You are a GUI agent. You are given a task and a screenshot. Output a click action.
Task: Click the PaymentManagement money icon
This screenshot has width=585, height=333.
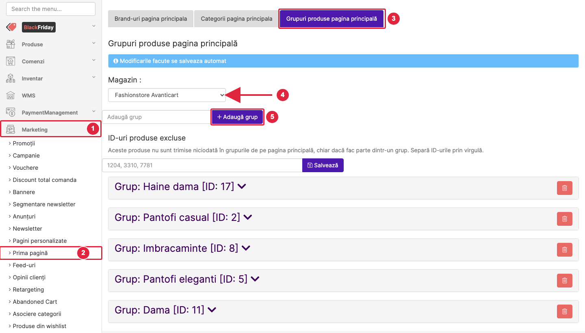[x=11, y=112]
